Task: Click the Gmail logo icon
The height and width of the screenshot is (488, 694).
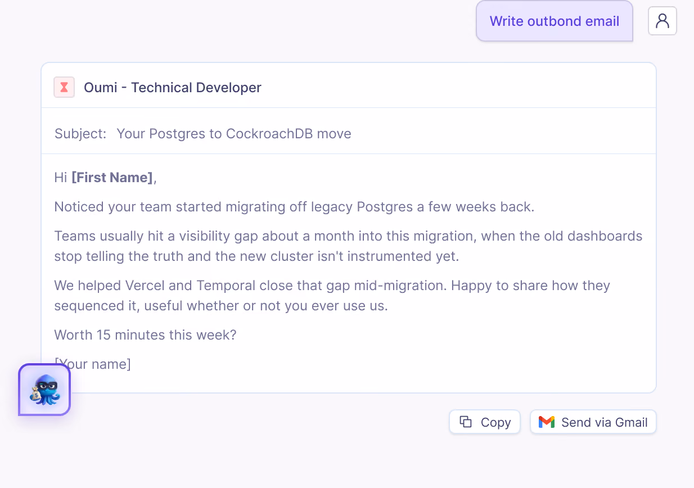Action: [546, 422]
